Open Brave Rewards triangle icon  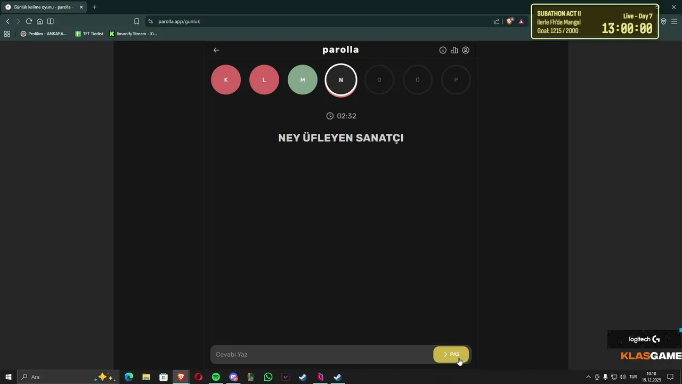coord(521,21)
